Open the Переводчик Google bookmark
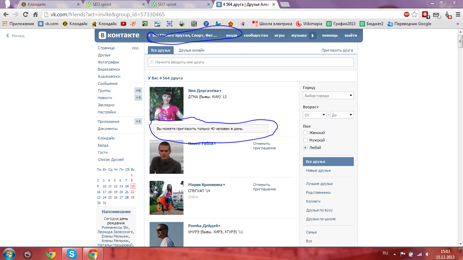The width and height of the screenshot is (463, 260). click(x=409, y=24)
